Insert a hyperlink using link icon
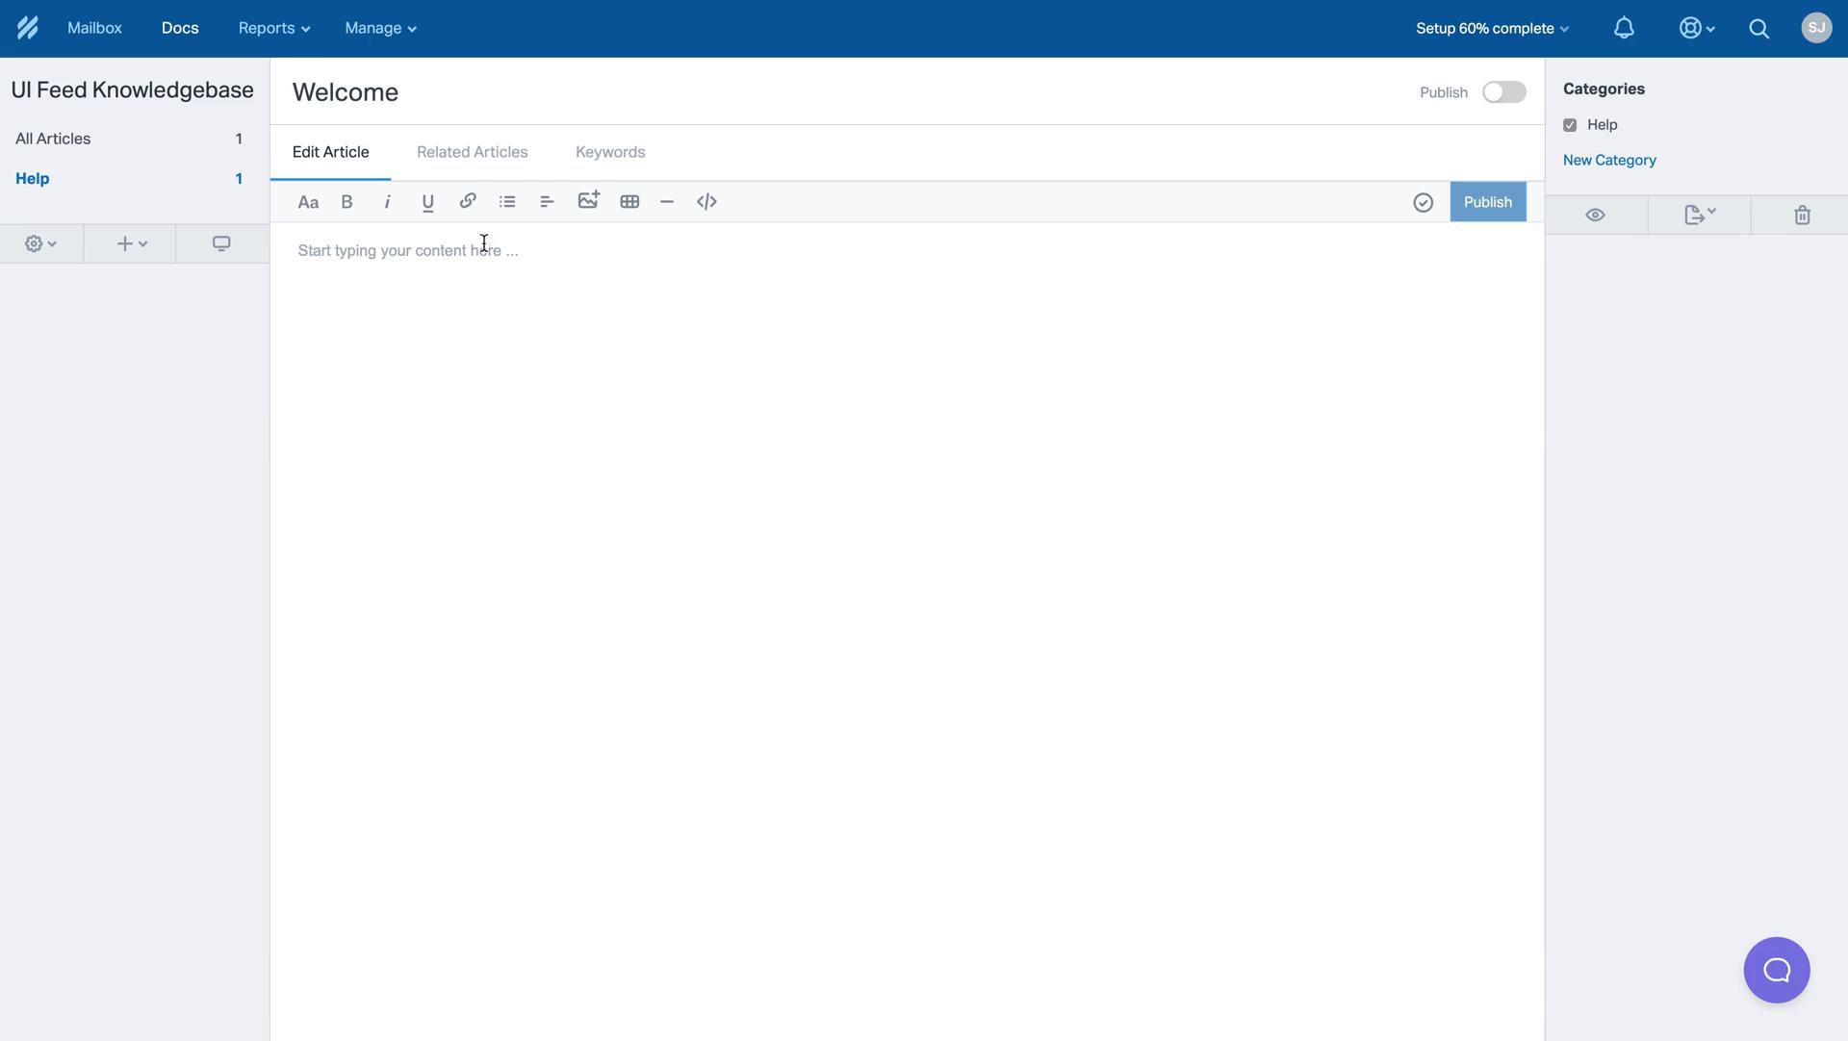Image resolution: width=1848 pixels, height=1041 pixels. click(x=466, y=200)
